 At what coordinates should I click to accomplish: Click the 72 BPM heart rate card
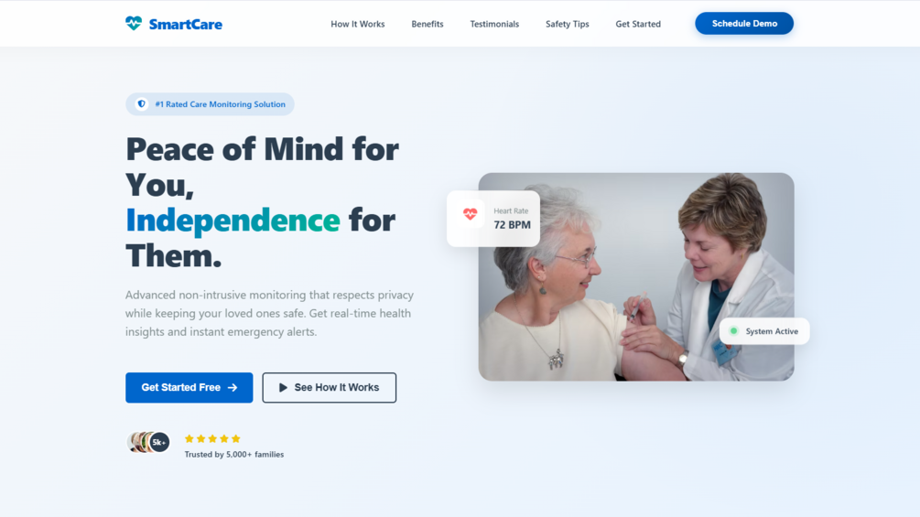[x=492, y=218]
